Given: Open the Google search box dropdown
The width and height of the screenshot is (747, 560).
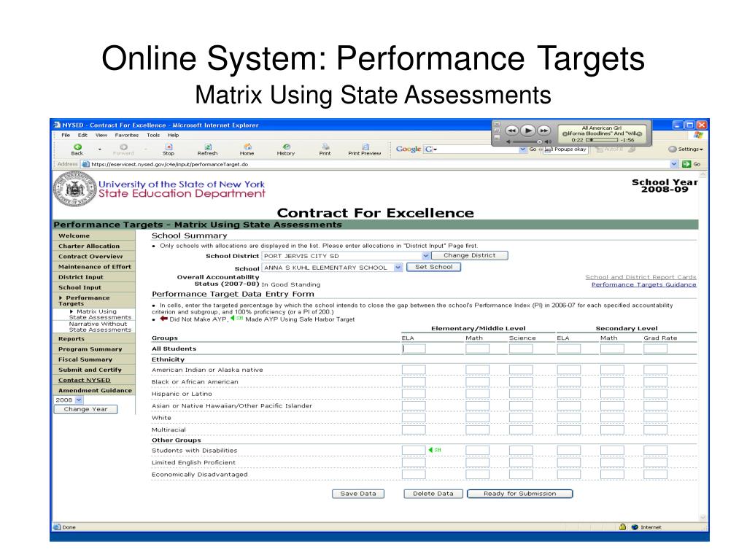Looking at the screenshot, I should point(522,149).
